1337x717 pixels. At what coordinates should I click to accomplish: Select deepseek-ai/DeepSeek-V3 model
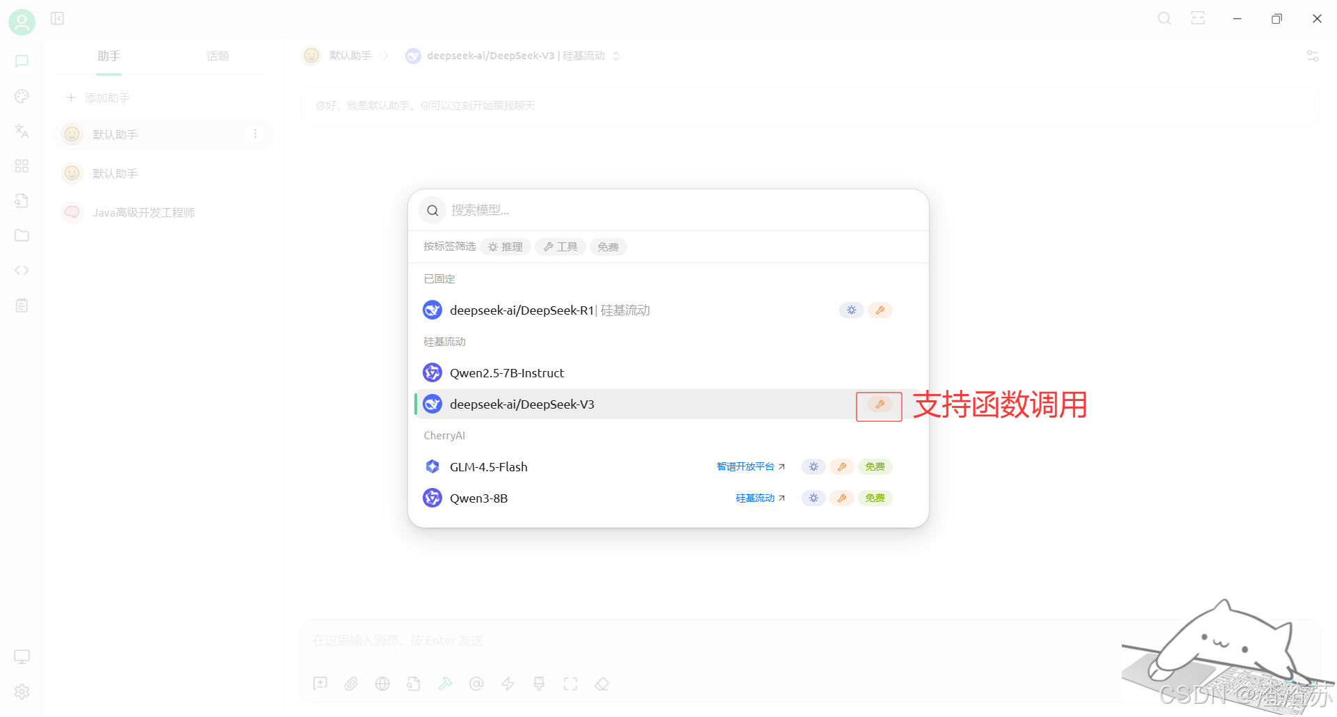pos(668,404)
